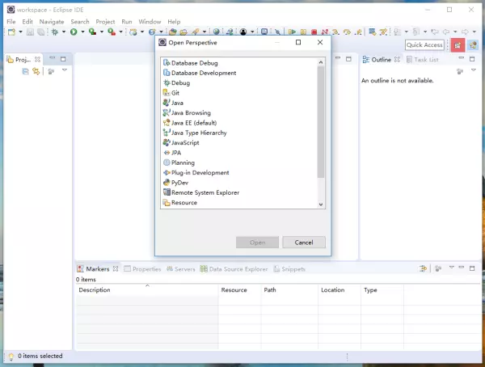Viewport: 485px width, 367px height.
Task: Click the Open Perspective toolbar button
Action: [458, 45]
